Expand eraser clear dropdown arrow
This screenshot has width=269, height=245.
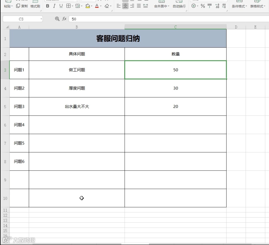point(111,6)
